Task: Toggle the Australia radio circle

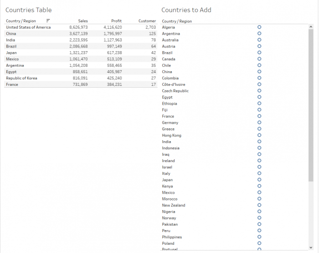Action: 259,40
